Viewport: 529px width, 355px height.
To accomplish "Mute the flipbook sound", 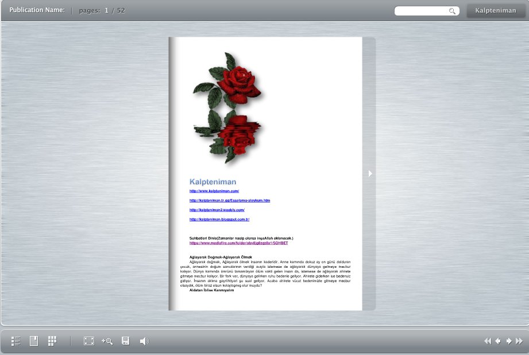I will [x=144, y=341].
